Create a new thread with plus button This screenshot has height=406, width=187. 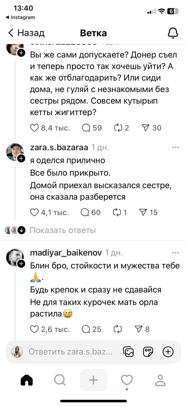click(x=93, y=380)
